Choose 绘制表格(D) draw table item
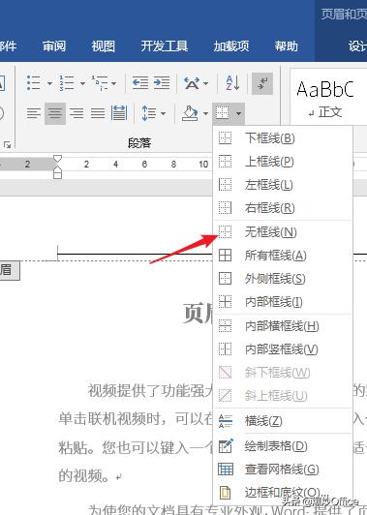The width and height of the screenshot is (367, 515). (283, 445)
